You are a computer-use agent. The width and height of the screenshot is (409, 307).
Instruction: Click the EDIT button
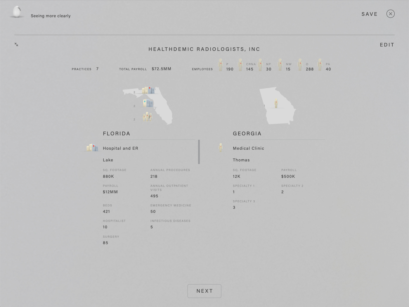387,45
